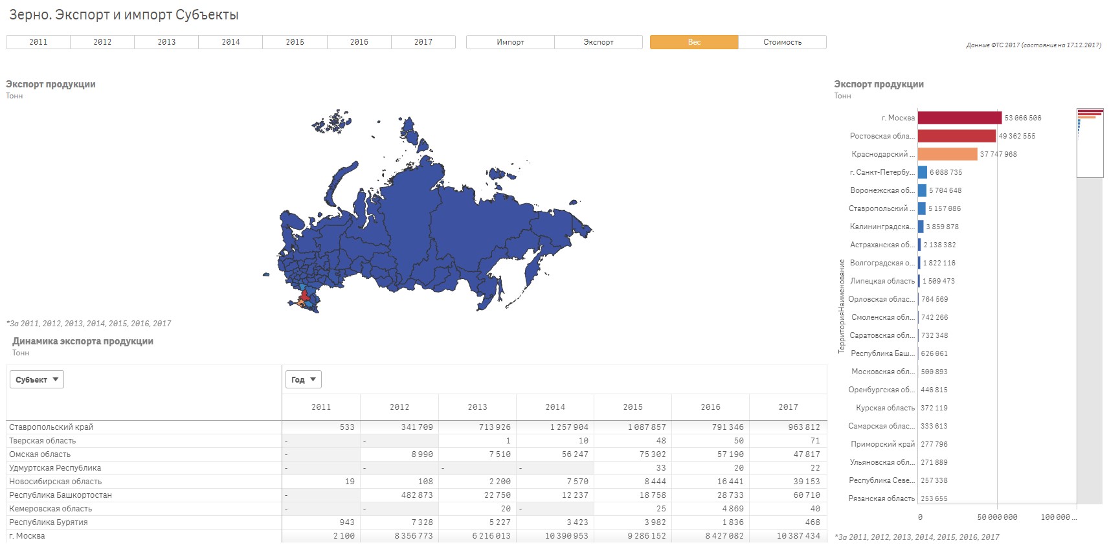The image size is (1109, 547).
Task: Click the 2014 column header
Action: 555,407
